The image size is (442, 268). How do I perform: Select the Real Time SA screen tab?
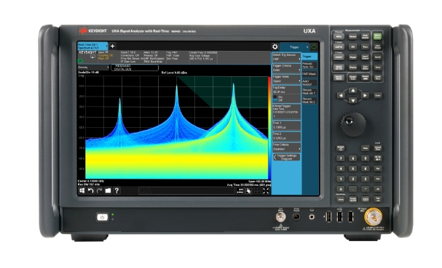(92, 46)
